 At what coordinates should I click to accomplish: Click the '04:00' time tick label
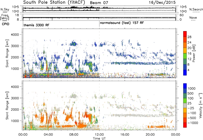click(48, 135)
